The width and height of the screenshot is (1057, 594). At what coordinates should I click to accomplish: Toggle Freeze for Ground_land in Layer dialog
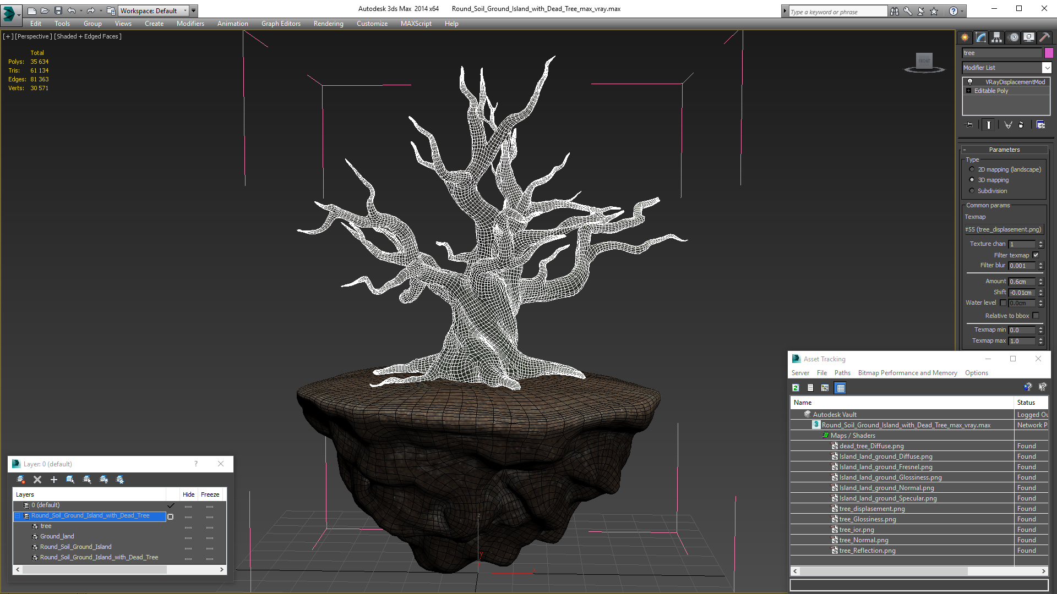point(210,537)
